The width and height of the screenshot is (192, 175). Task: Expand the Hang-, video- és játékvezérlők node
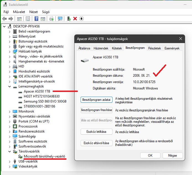[x=9, y=57]
